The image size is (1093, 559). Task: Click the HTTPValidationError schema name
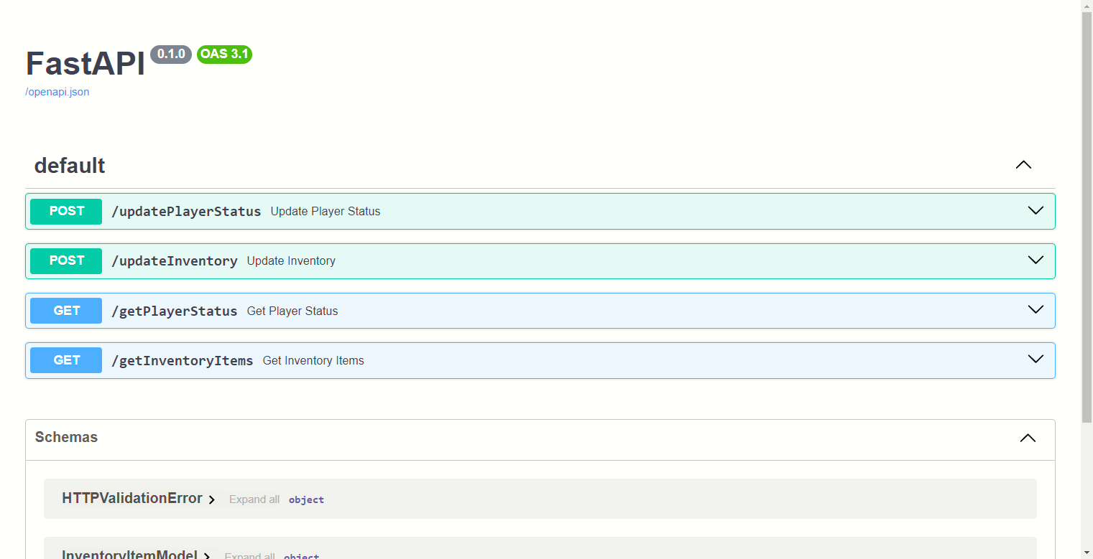pos(132,498)
